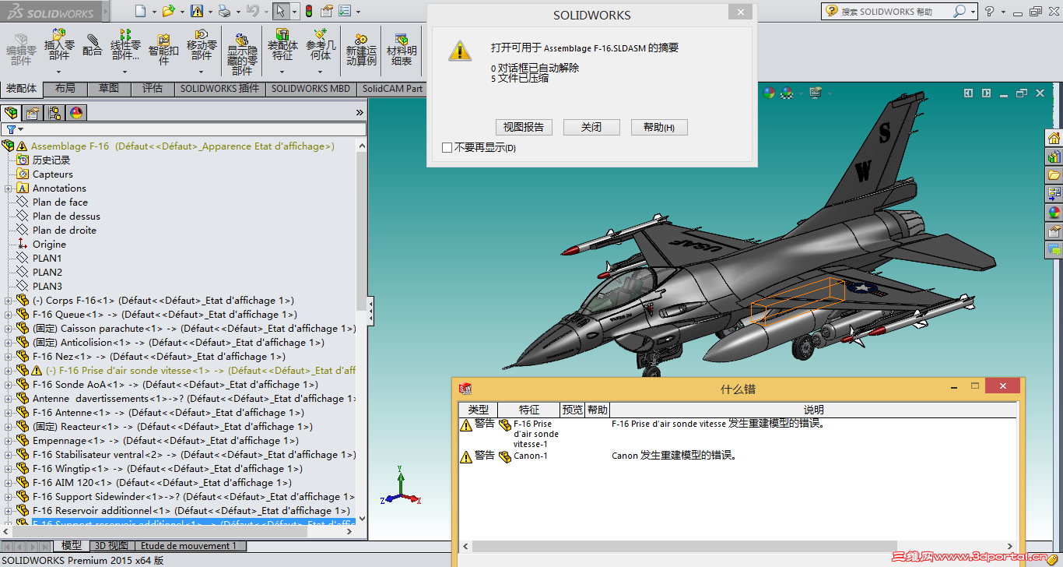Select the F-16 Wingtip<1> tree item
This screenshot has height=567, width=1063.
pyautogui.click(x=167, y=469)
